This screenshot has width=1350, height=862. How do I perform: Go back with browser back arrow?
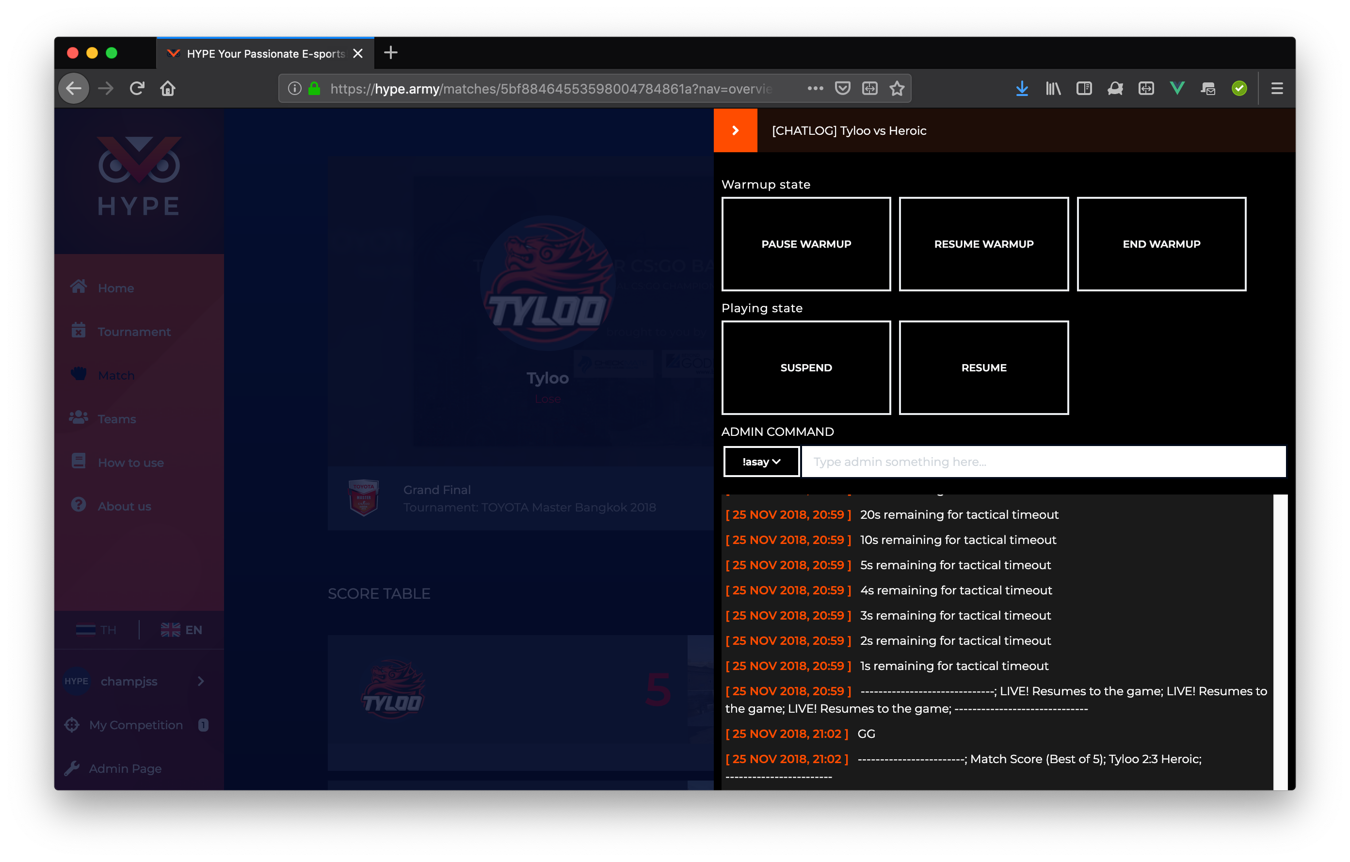point(73,89)
